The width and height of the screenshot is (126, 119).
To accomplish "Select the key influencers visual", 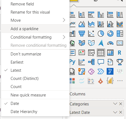I will [x=82, y=62].
